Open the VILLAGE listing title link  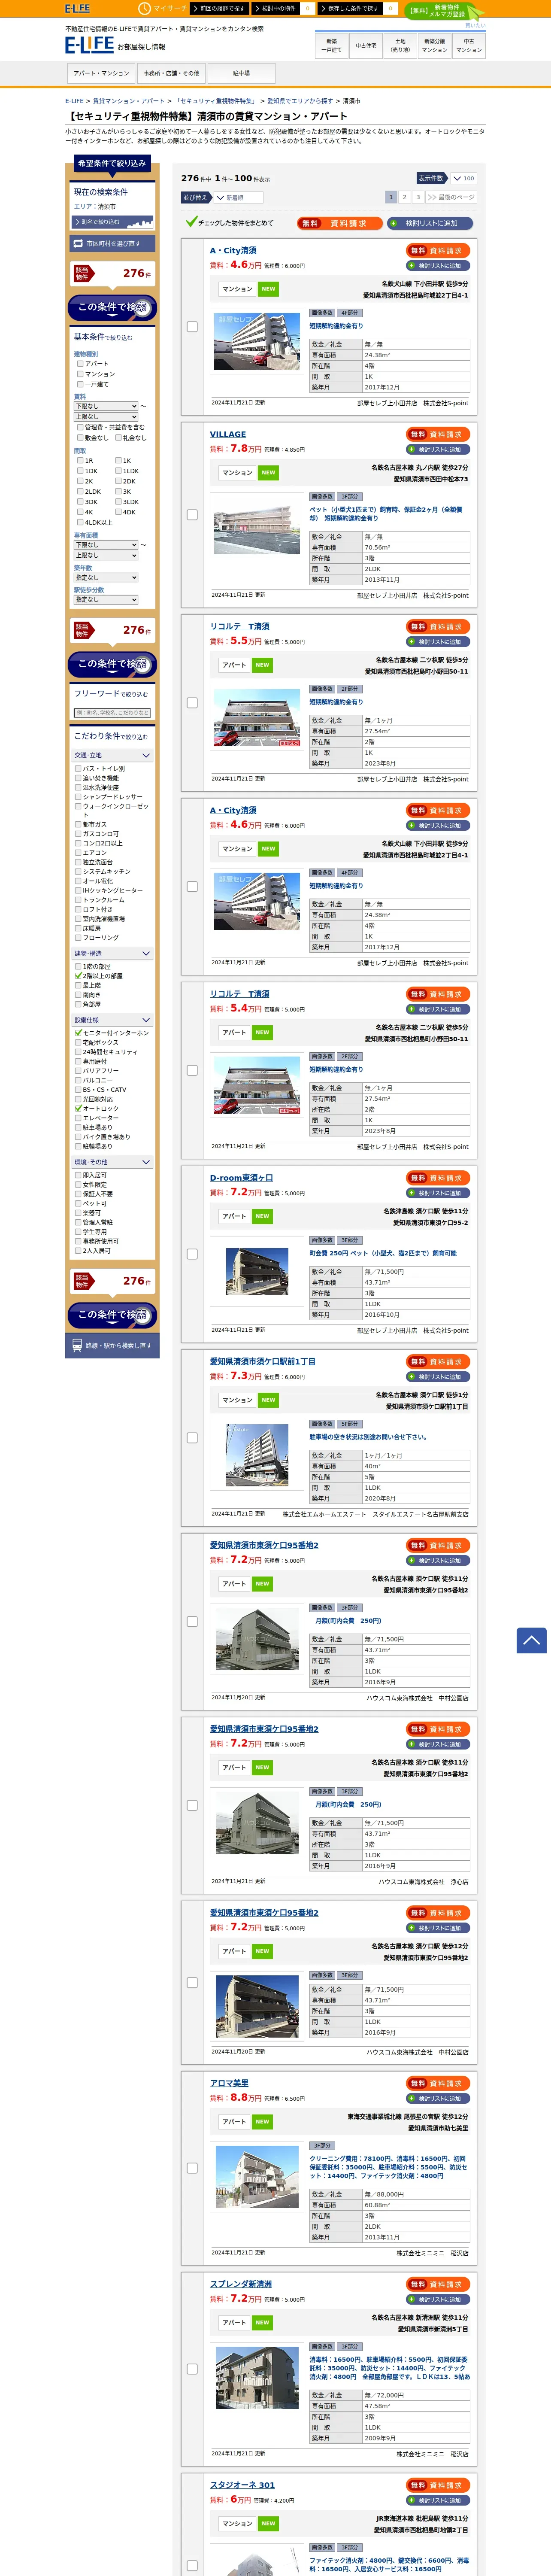(227, 434)
